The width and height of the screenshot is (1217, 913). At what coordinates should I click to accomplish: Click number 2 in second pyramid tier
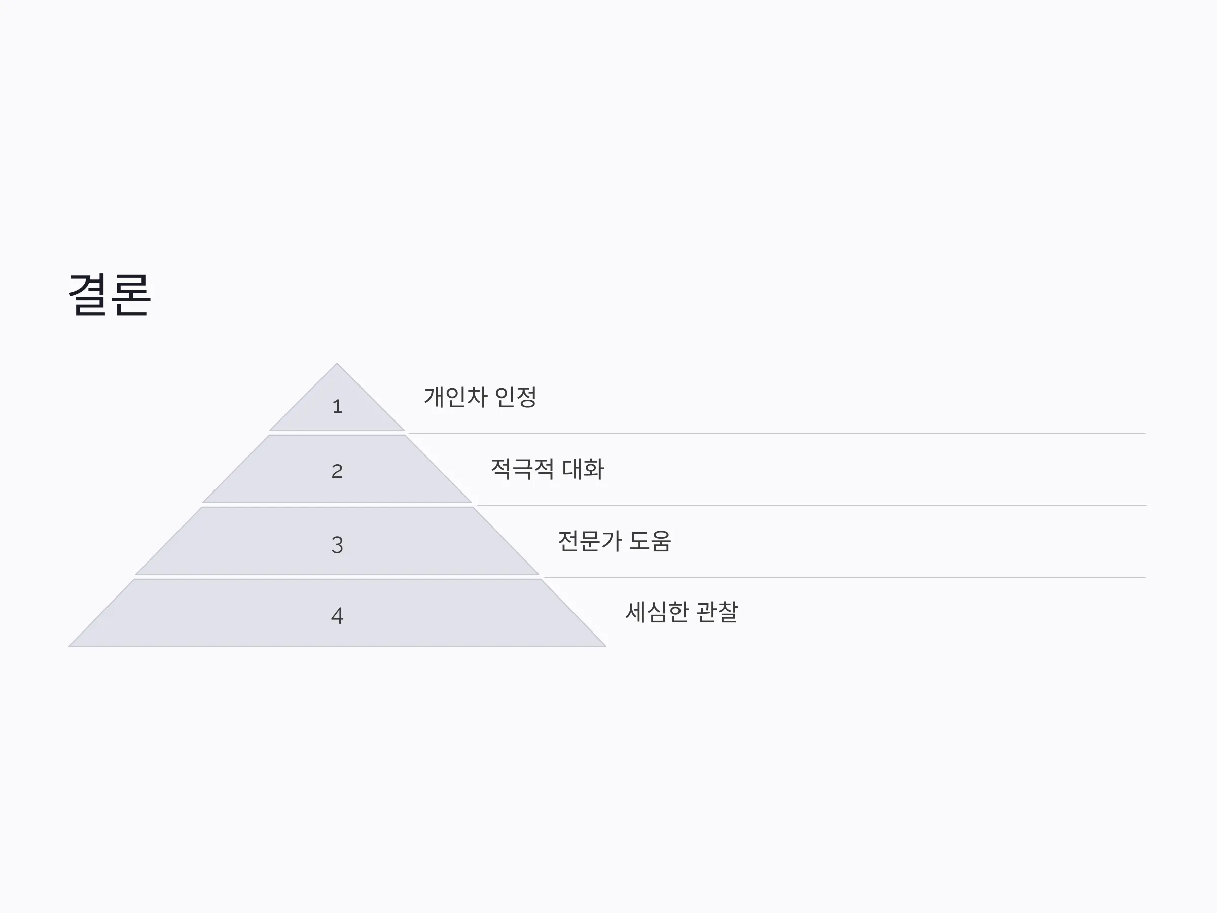[337, 471]
